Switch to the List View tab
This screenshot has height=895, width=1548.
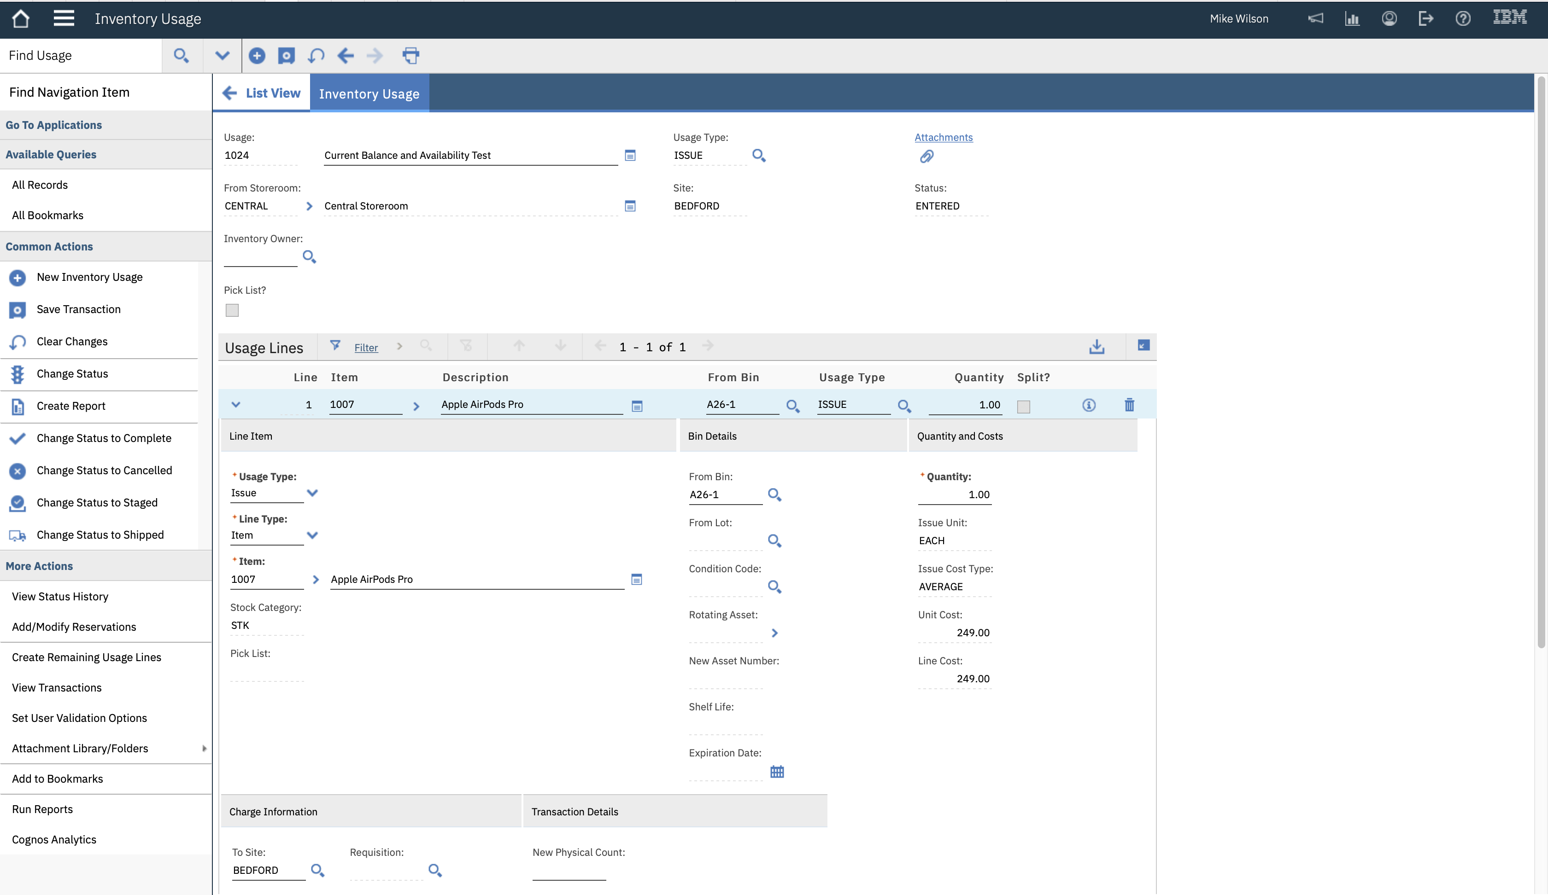click(x=273, y=93)
